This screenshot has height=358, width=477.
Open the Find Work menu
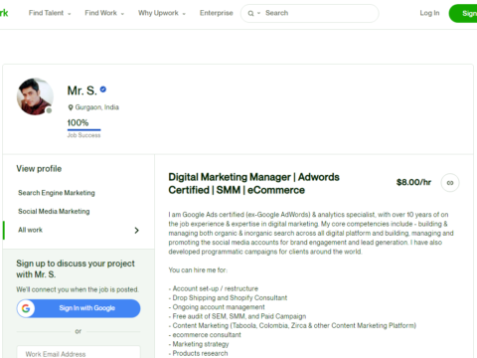click(104, 13)
